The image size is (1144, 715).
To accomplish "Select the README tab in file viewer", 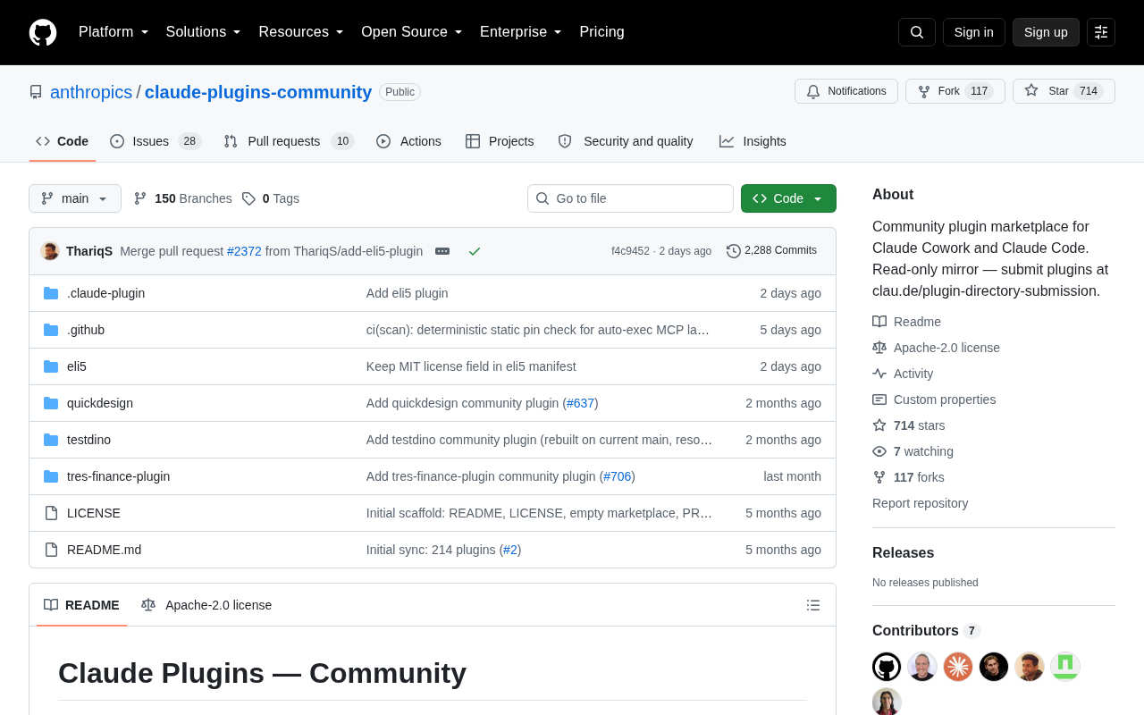I will (x=81, y=605).
